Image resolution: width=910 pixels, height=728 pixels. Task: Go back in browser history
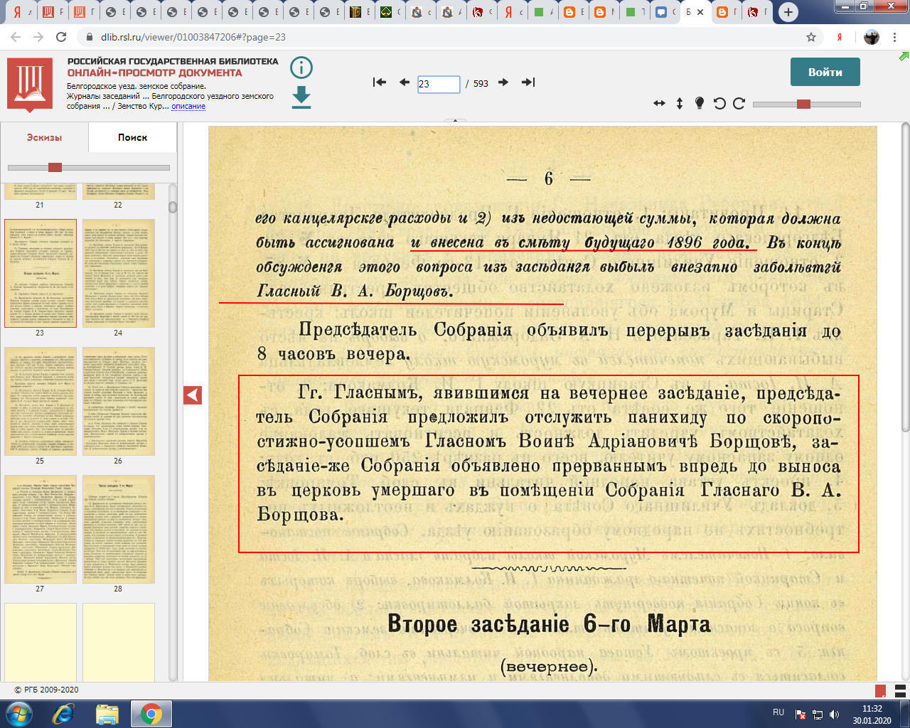tap(16, 37)
